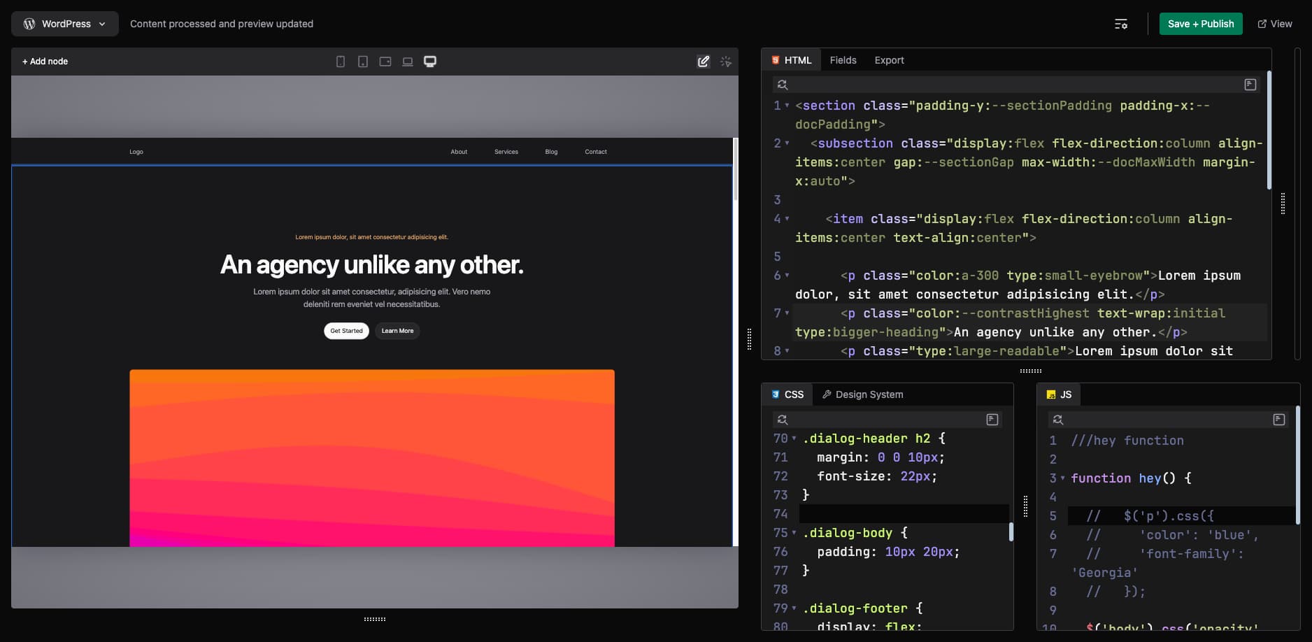Toggle the pencil edit mode icon

[704, 62]
